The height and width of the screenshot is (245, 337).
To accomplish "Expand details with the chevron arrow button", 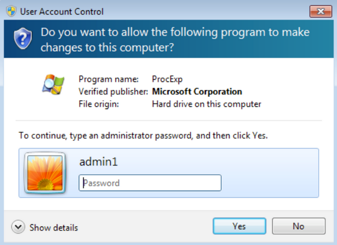I will point(18,227).
